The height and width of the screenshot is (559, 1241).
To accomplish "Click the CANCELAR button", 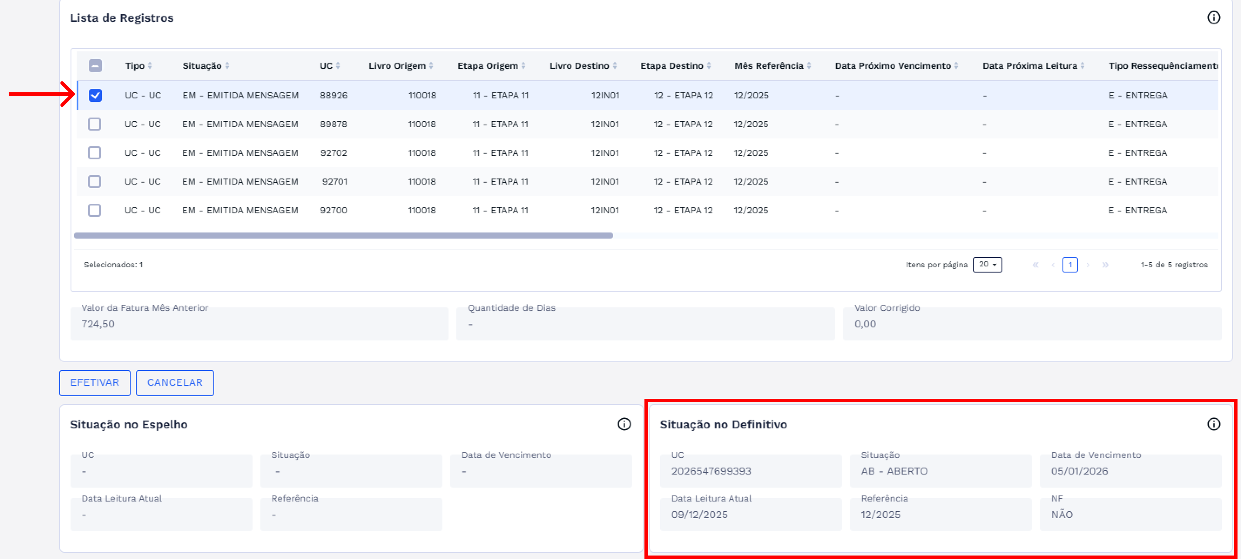I will (x=175, y=383).
